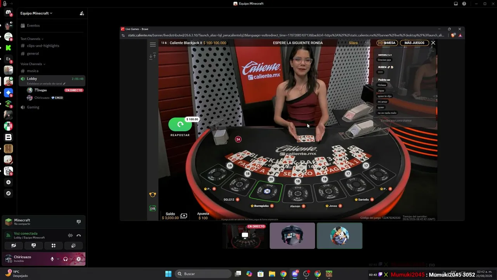Open Equipo Minecraft server dropdown
The height and width of the screenshot is (280, 497).
click(36, 13)
